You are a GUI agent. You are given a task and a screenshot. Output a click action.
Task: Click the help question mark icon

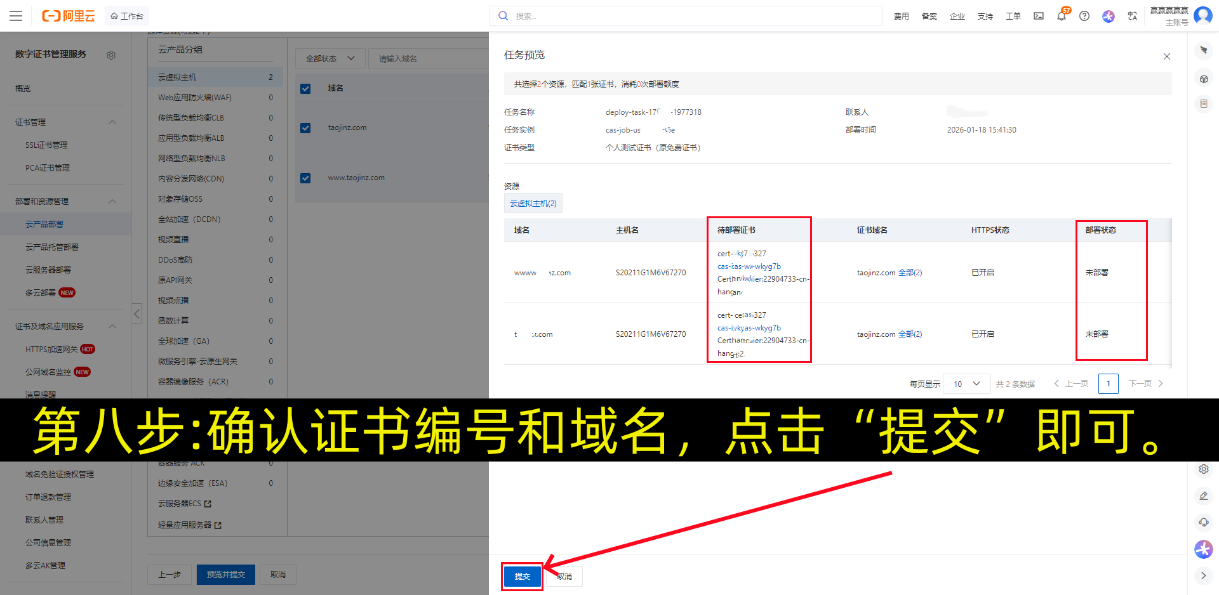point(1084,16)
